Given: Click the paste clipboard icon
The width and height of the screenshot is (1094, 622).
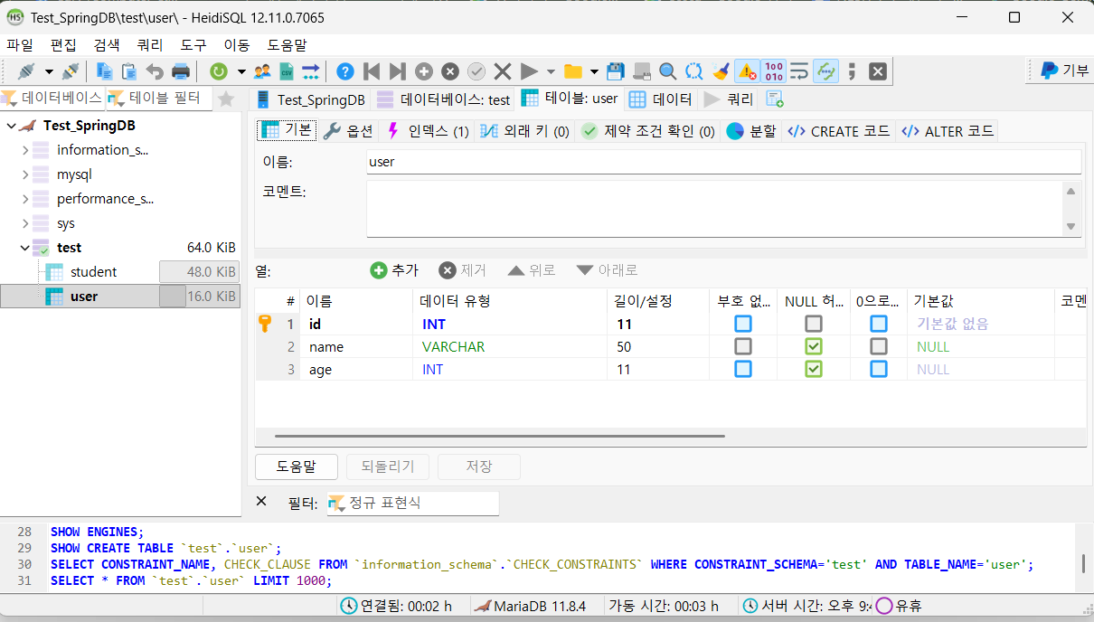Looking at the screenshot, I should pyautogui.click(x=129, y=71).
